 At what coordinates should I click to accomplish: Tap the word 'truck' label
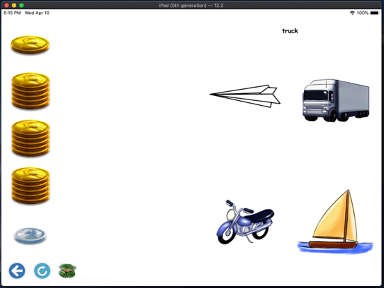coord(290,31)
